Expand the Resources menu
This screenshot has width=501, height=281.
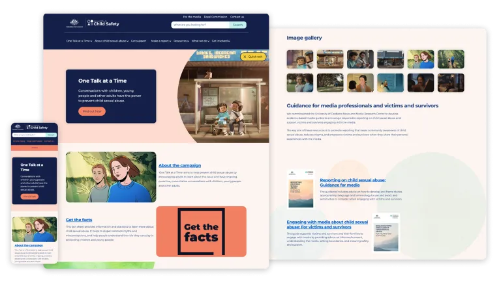pyautogui.click(x=181, y=41)
